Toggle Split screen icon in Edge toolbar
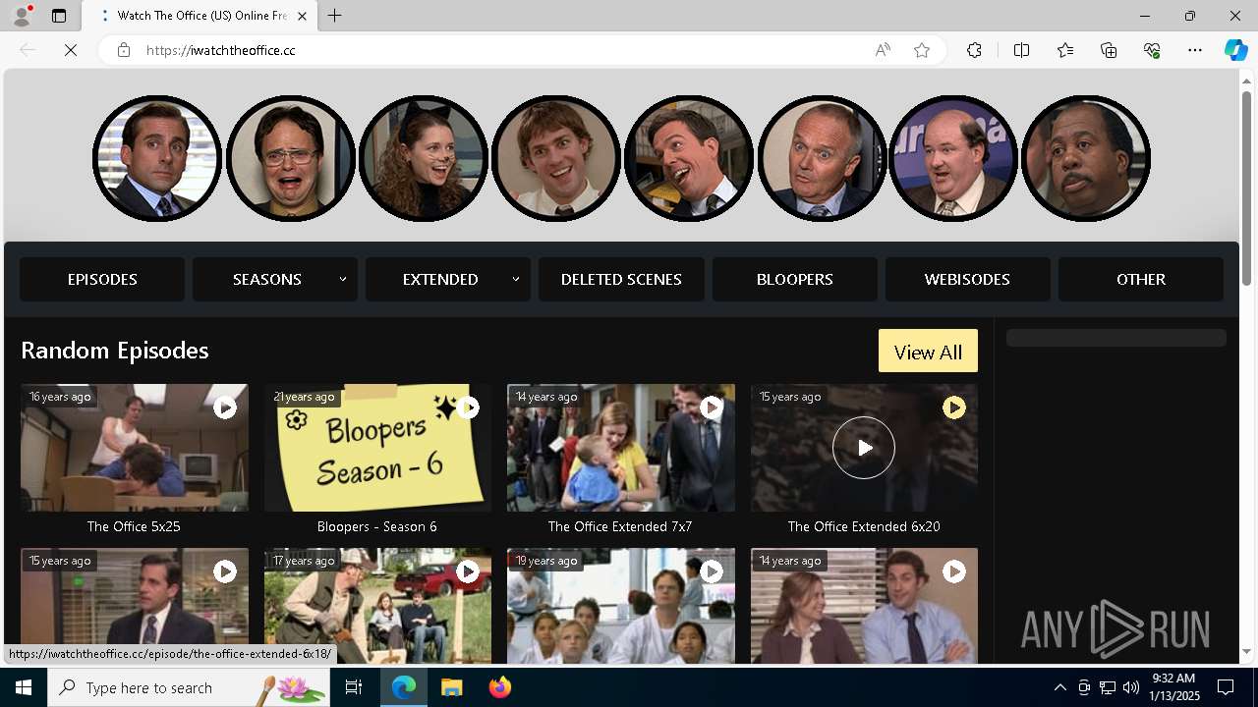The height and width of the screenshot is (707, 1258). (x=1021, y=50)
